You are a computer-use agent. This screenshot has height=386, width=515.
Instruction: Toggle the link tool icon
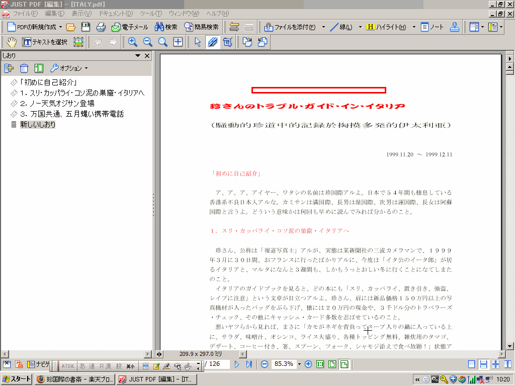click(213, 42)
